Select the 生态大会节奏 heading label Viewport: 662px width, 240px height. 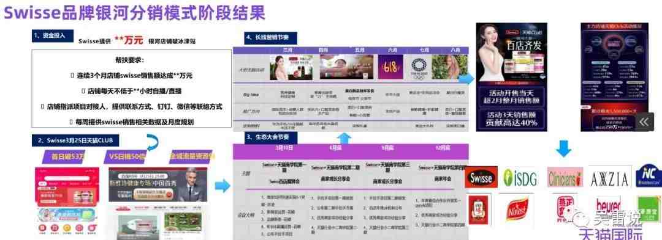coord(271,137)
